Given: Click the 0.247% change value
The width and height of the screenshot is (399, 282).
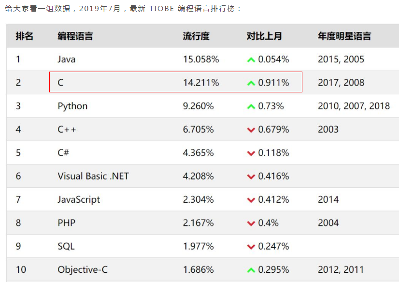Looking at the screenshot, I should click(273, 246).
